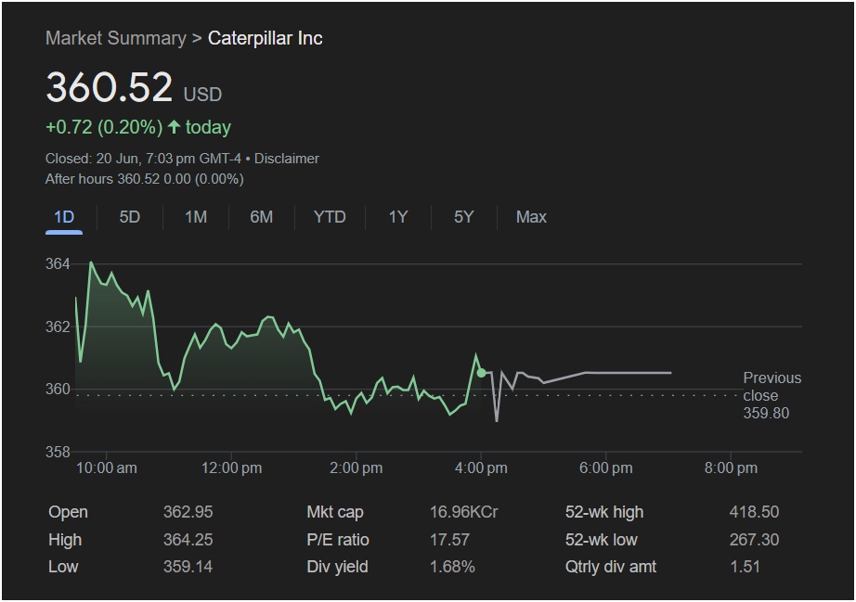
Task: Switch to the 5D time range tab
Action: pos(129,217)
